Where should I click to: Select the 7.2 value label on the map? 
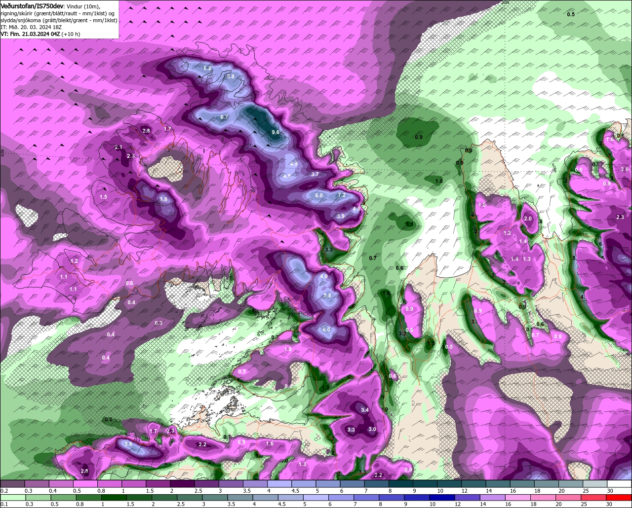pyautogui.click(x=342, y=195)
